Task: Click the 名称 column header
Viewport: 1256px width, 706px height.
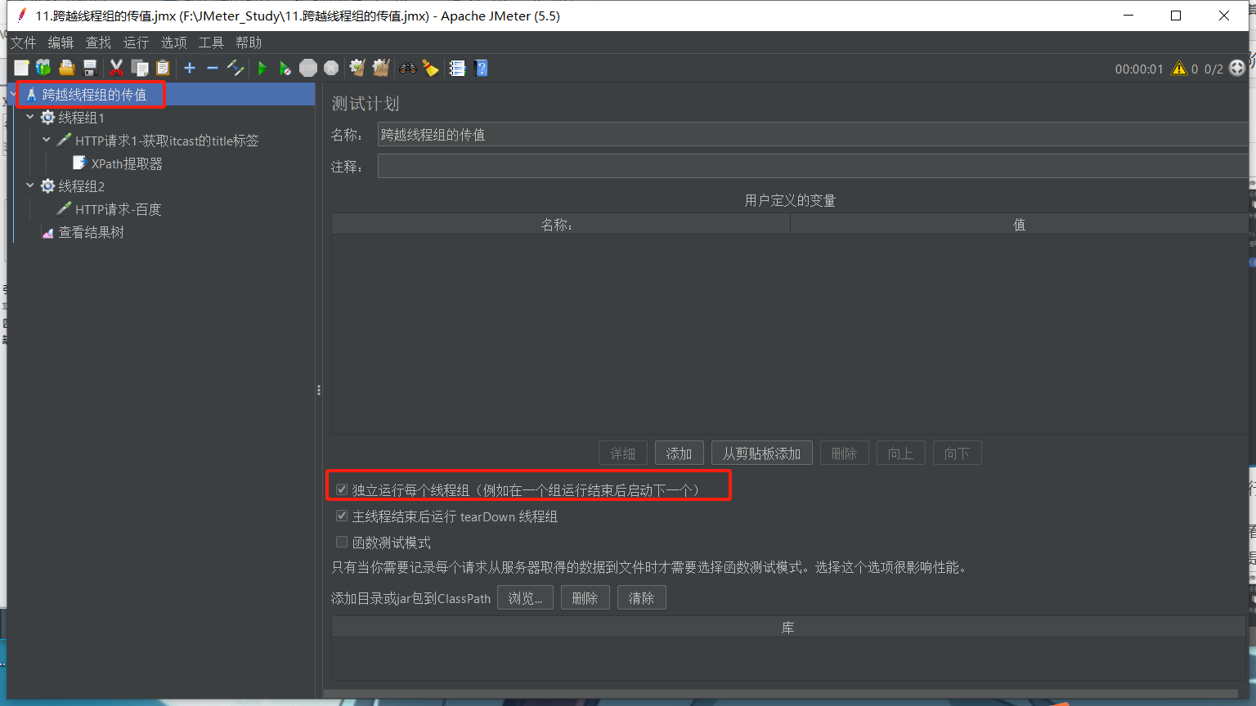Action: click(561, 225)
